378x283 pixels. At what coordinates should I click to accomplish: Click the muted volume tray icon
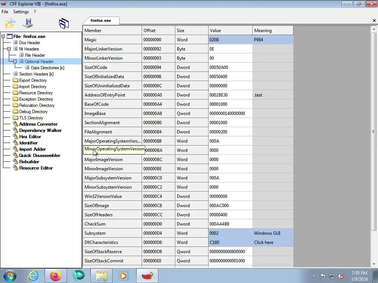pyautogui.click(x=341, y=276)
